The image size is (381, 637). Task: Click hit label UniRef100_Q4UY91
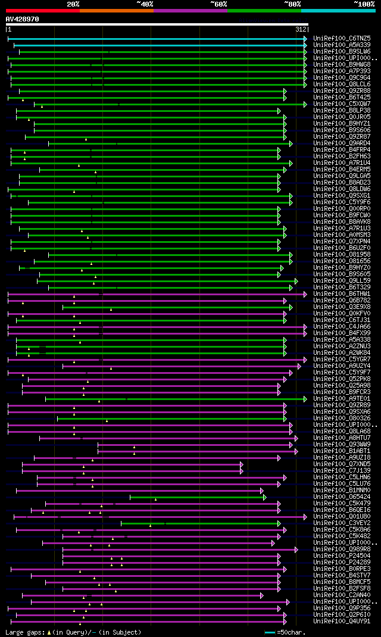click(x=342, y=622)
